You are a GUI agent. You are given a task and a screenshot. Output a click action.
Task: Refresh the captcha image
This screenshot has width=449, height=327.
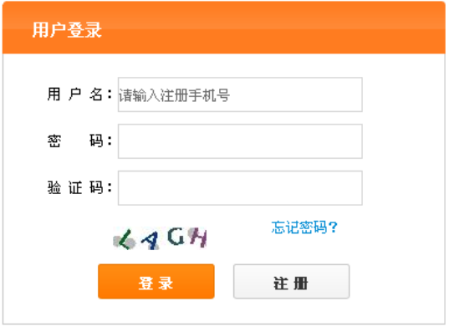click(160, 238)
